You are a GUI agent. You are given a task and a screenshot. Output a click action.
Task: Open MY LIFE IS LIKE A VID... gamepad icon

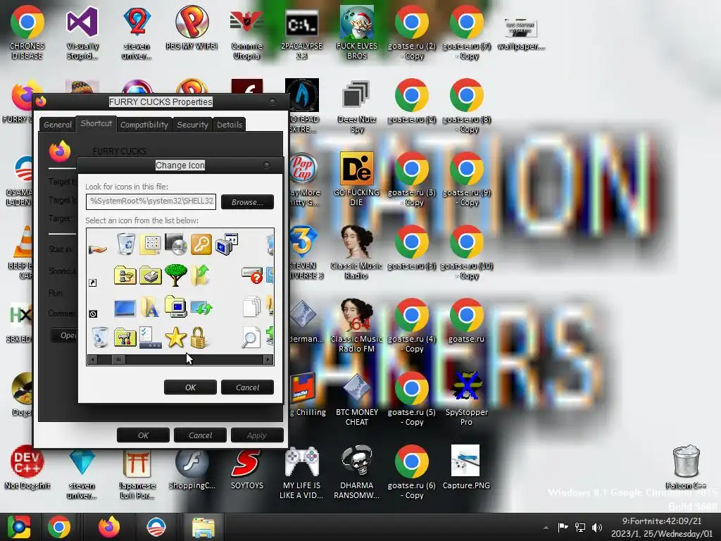pos(302,472)
